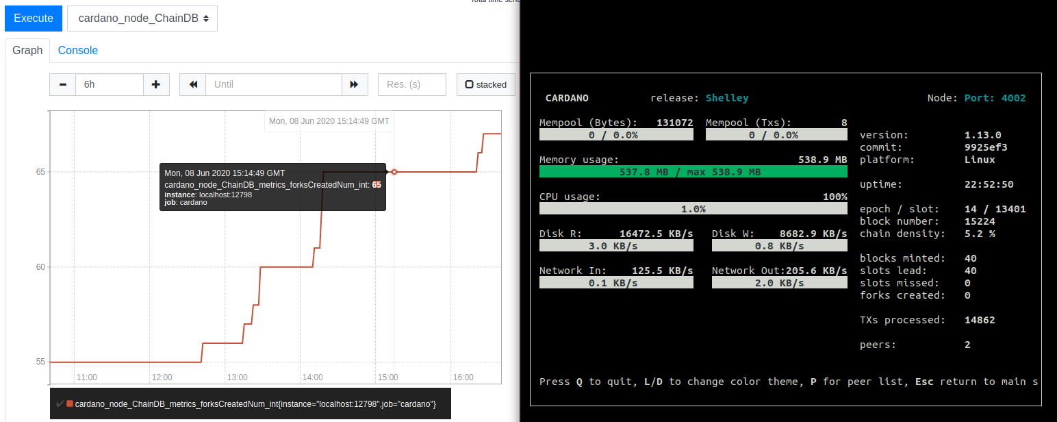The image size is (1057, 422).
Task: Click the 6h range input field
Action: (x=110, y=84)
